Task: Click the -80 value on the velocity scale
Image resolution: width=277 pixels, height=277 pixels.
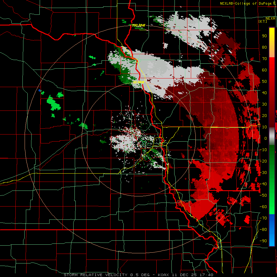Action: (263, 230)
